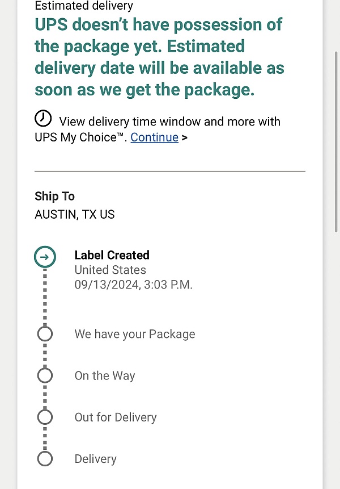Click the Estimated delivery label

pyautogui.click(x=84, y=6)
